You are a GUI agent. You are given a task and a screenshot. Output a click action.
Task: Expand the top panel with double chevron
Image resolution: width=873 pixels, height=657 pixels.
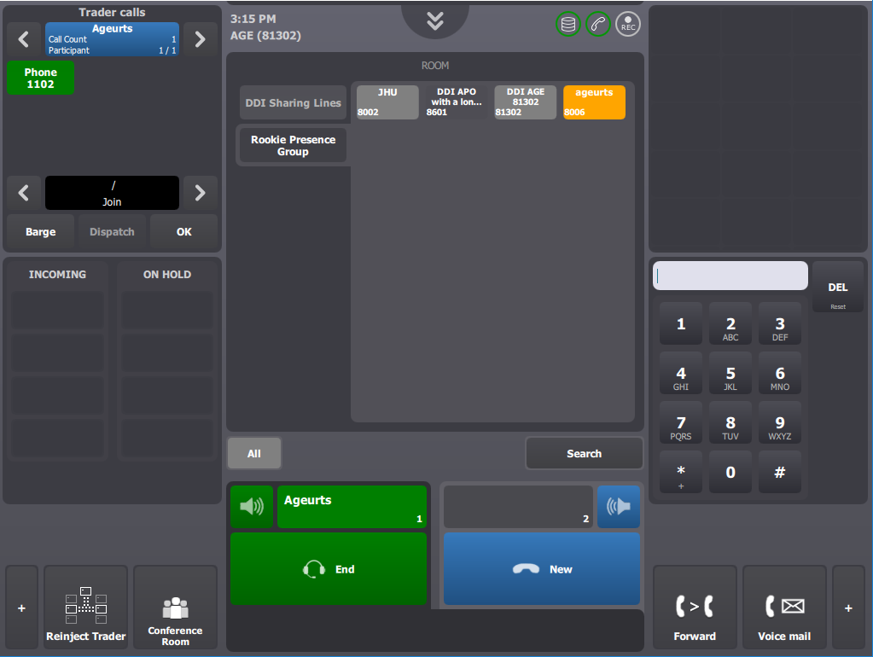pos(435,21)
